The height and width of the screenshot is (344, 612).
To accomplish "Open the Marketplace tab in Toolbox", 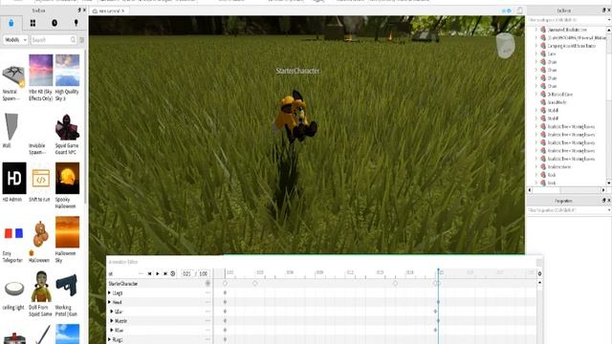I will [11, 23].
